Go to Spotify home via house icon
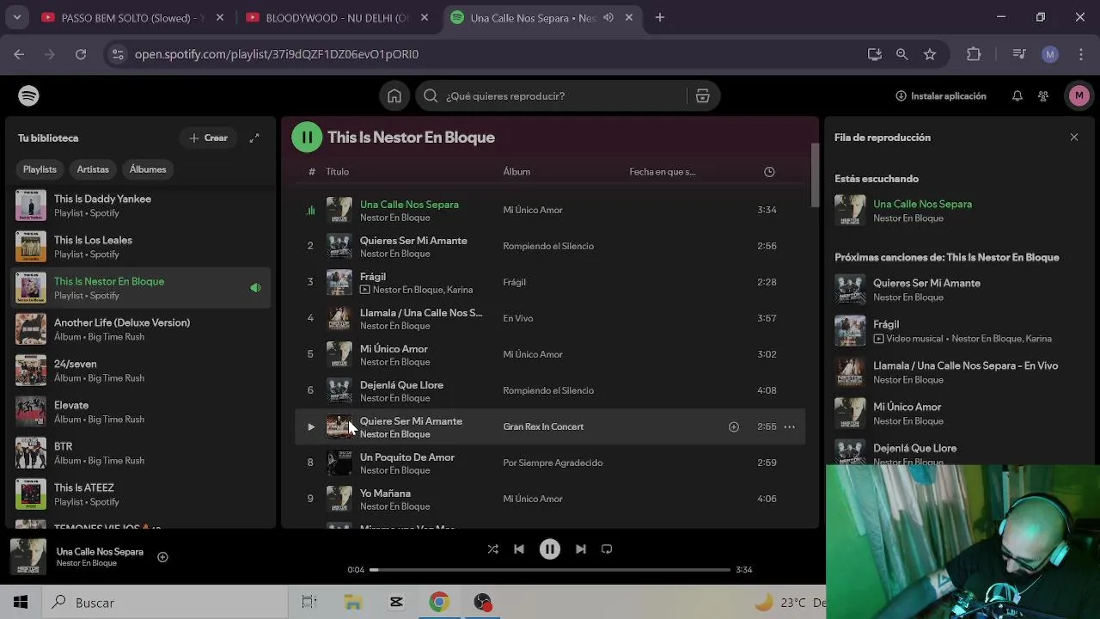 394,96
